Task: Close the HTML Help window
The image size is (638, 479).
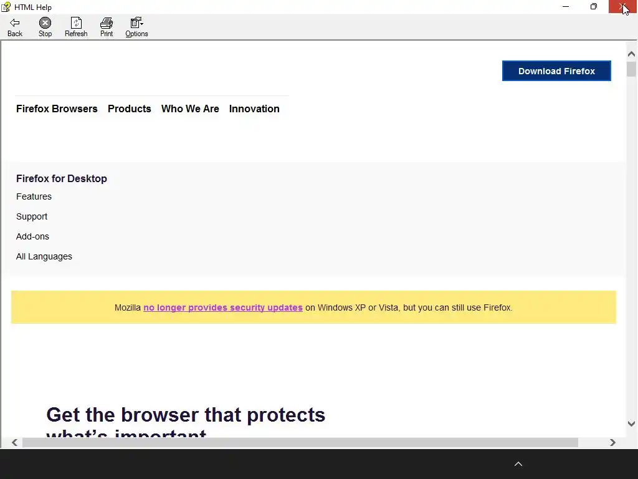Action: pyautogui.click(x=623, y=6)
